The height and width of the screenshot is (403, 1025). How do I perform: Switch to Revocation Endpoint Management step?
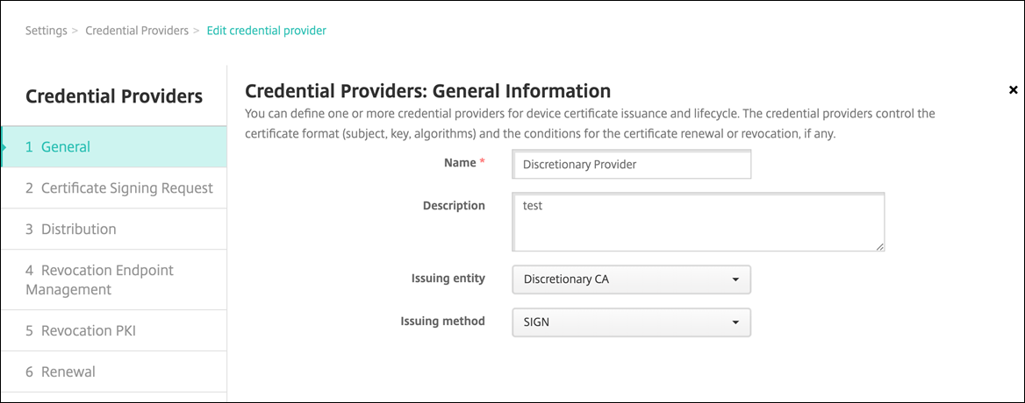[99, 279]
